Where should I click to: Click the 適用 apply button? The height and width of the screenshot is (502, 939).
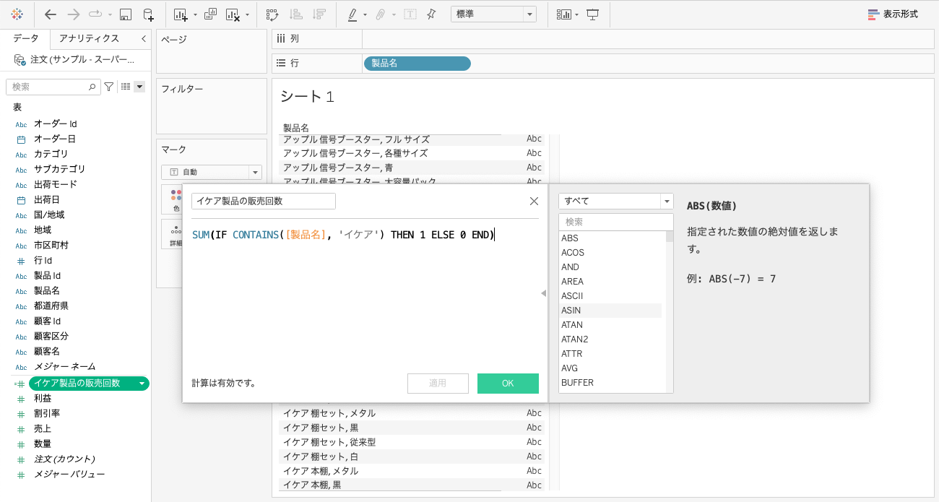[438, 384]
